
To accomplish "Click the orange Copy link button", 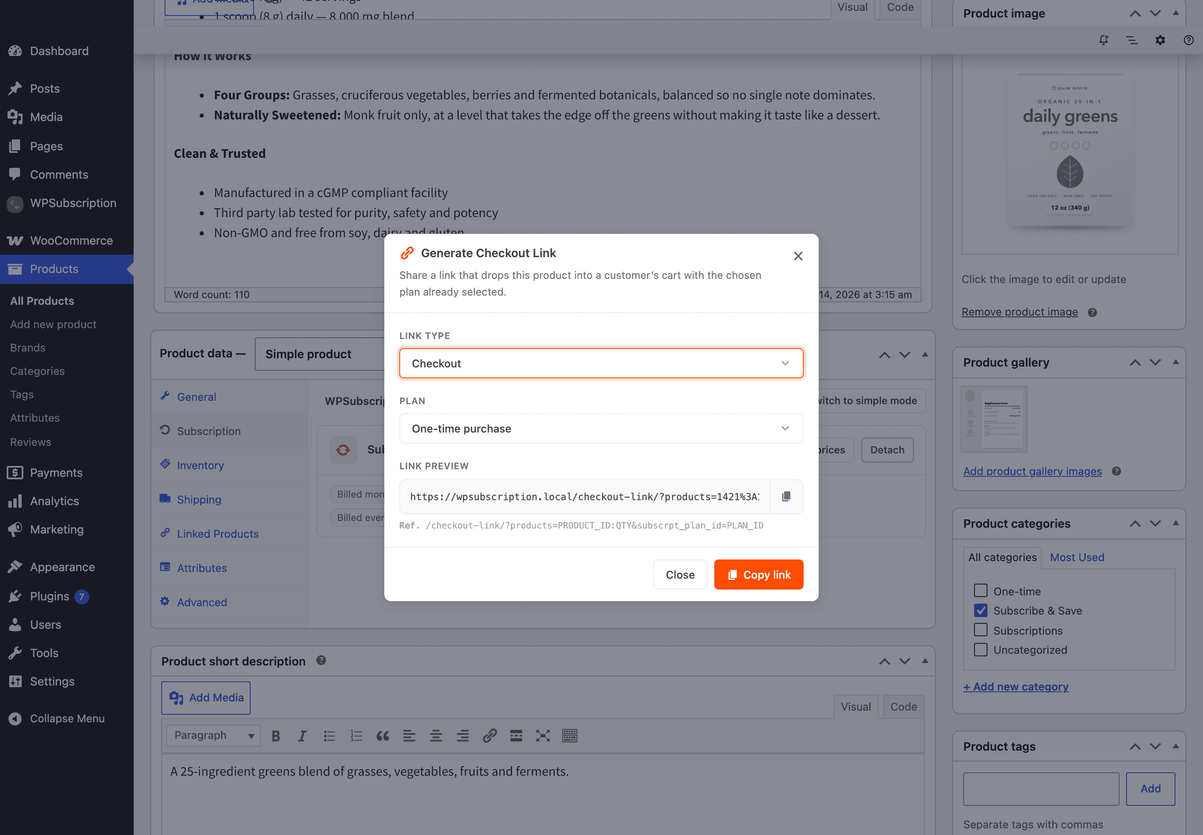I will [759, 574].
